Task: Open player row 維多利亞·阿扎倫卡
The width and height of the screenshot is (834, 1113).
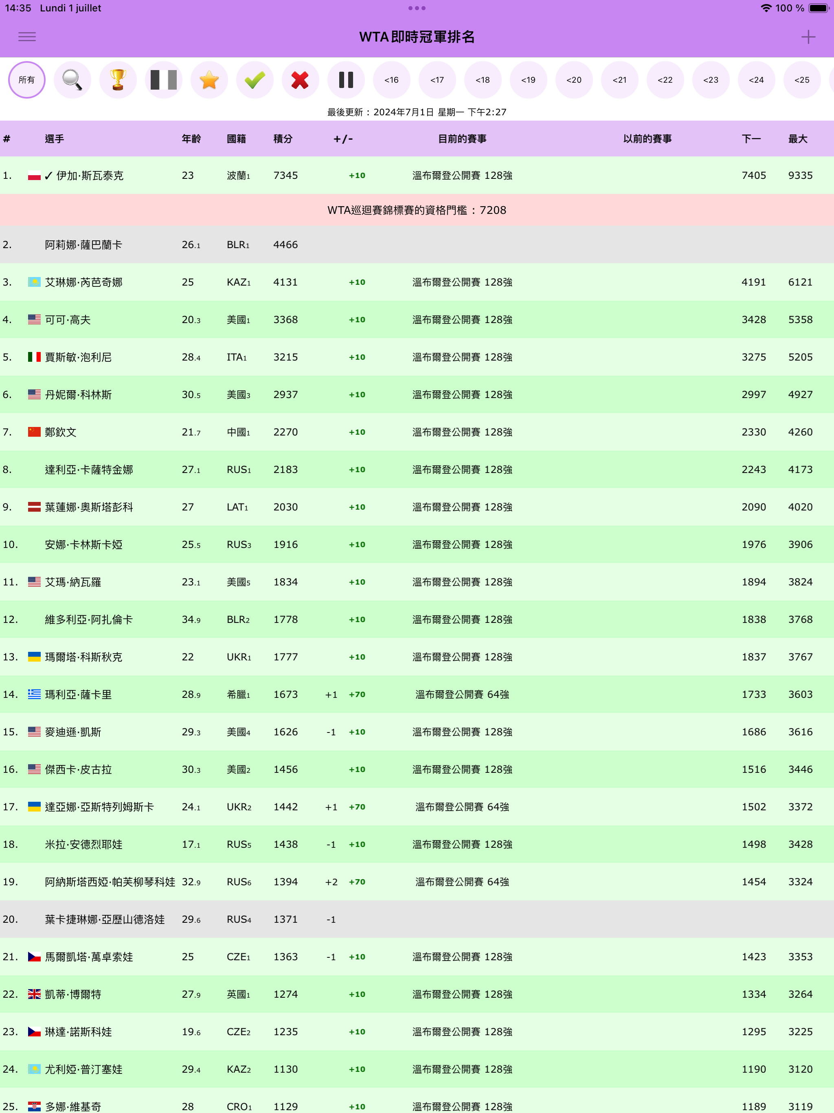Action: (417, 619)
